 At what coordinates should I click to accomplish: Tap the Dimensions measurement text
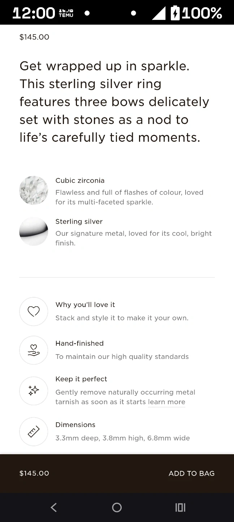click(122, 438)
